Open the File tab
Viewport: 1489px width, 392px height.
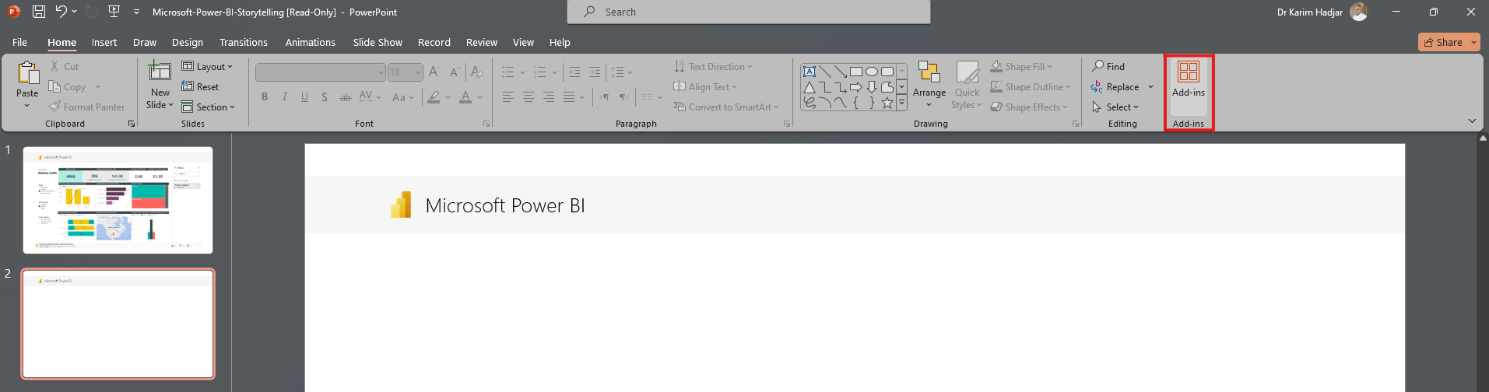[x=20, y=42]
